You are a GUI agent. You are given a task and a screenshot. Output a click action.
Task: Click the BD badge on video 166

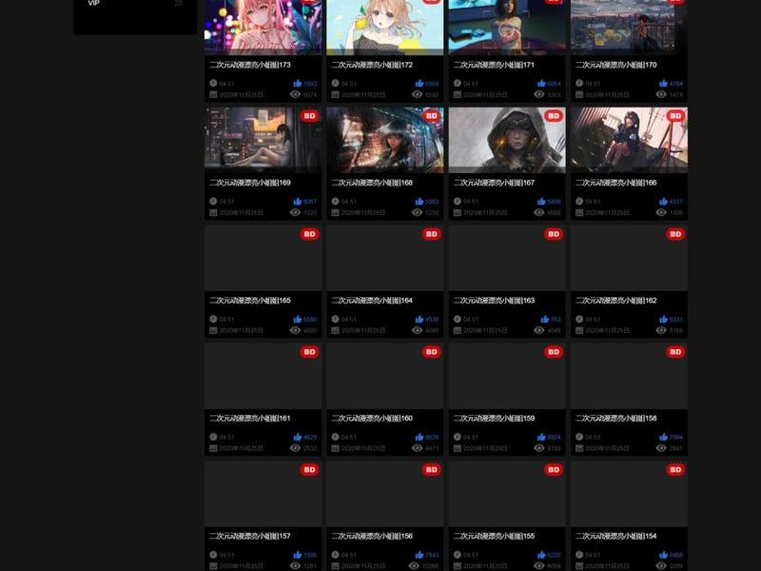tap(675, 115)
